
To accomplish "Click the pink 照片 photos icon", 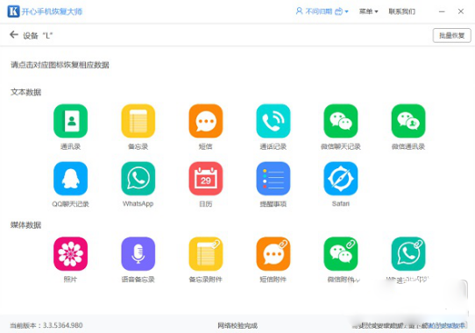I will (71, 253).
